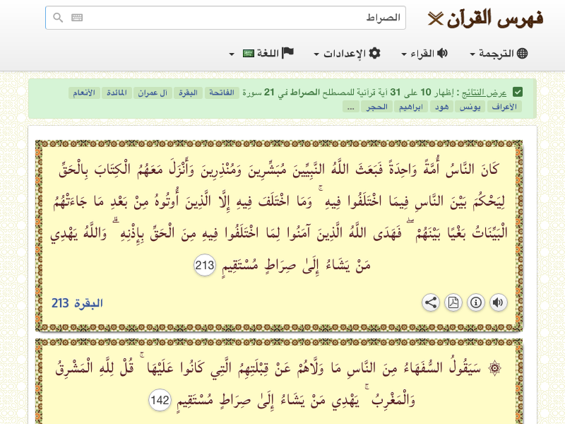The width and height of the screenshot is (565, 424).
Task: Click the عرض النتائج link
Action: 484,93
